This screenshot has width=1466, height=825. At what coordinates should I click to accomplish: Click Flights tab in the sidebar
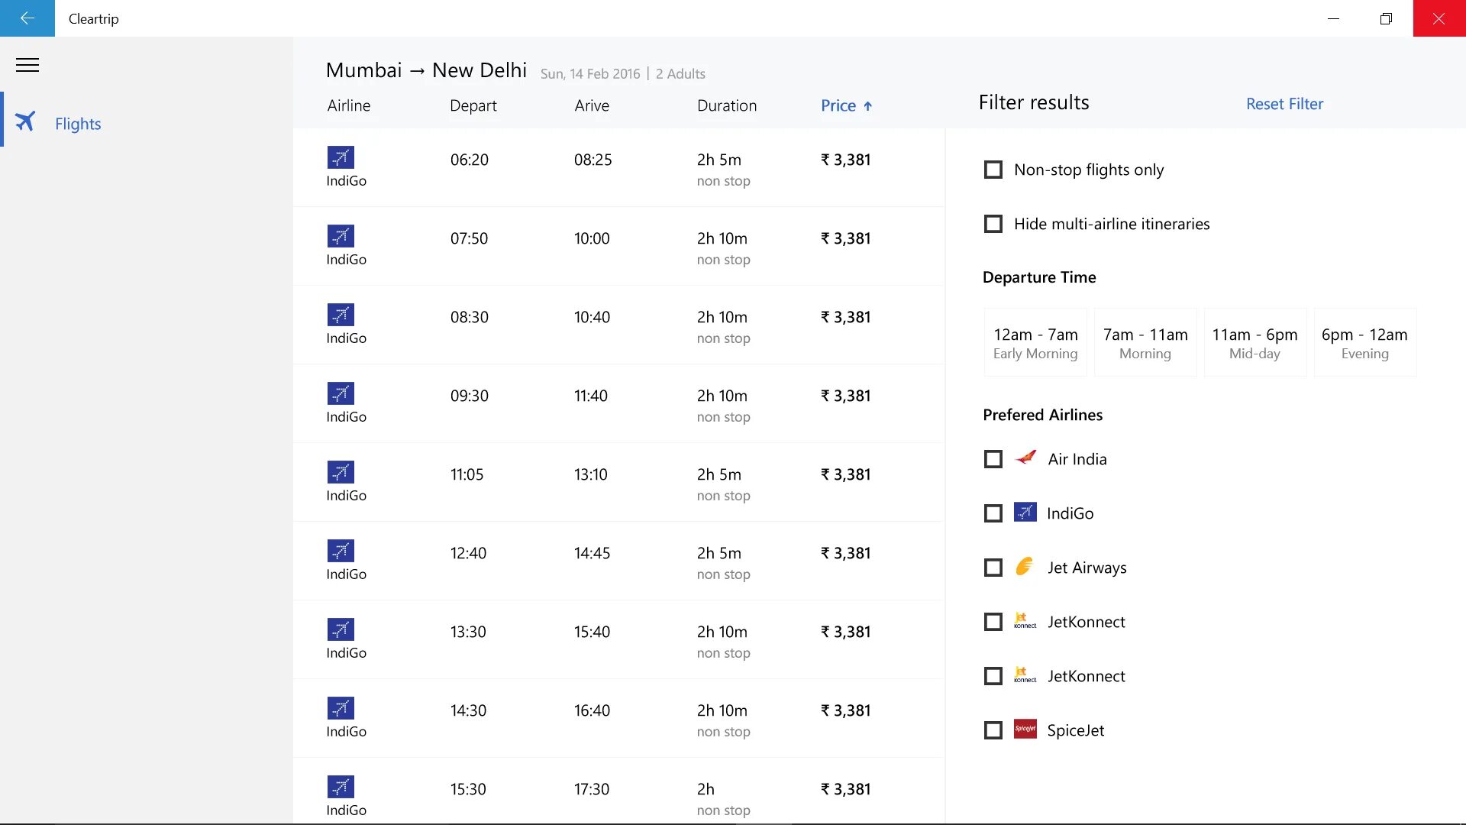78,123
